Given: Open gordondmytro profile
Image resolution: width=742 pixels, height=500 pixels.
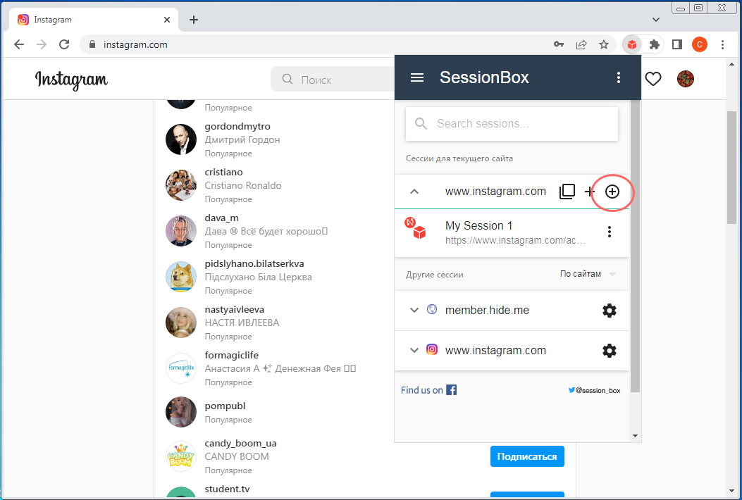Looking at the screenshot, I should tap(237, 126).
